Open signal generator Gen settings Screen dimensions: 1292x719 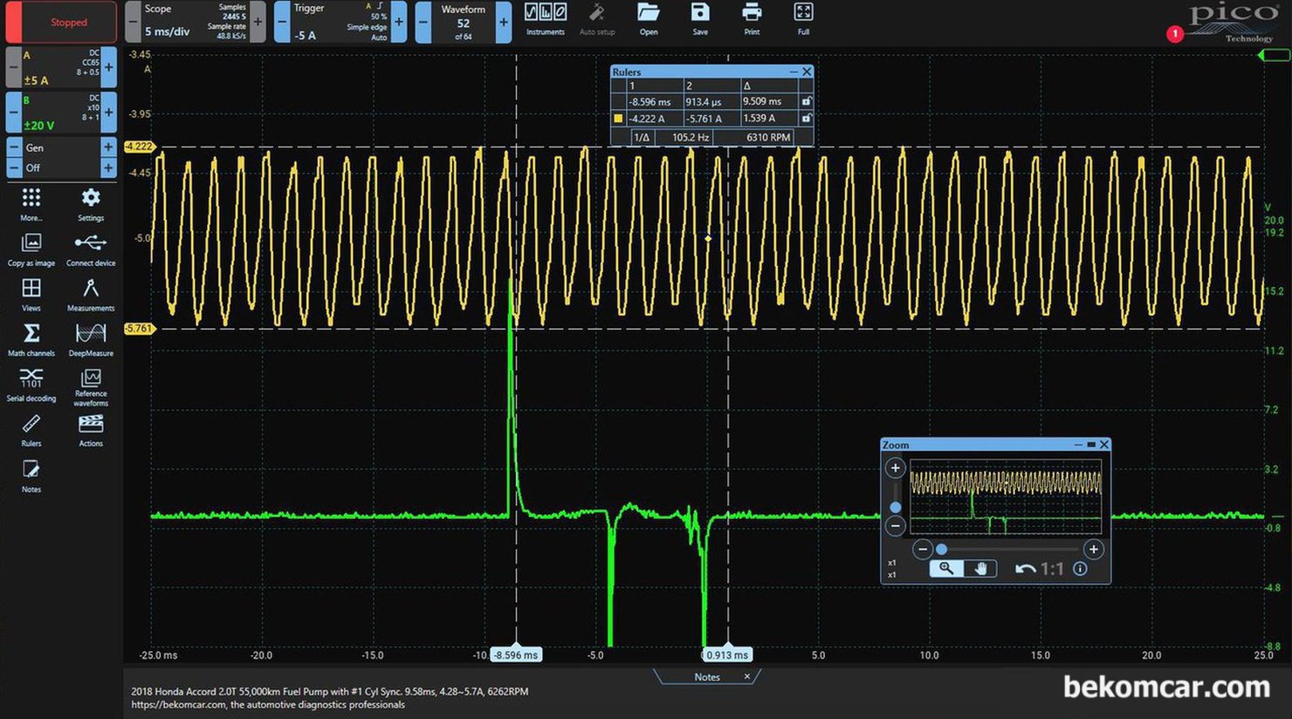click(61, 147)
